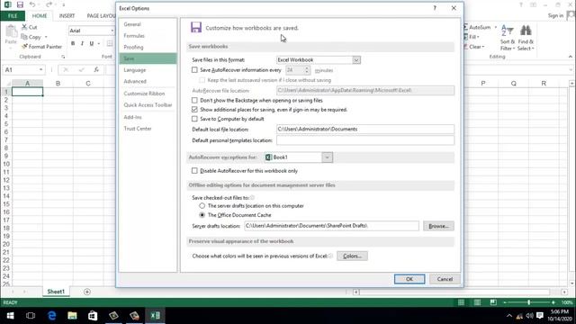Image resolution: width=576 pixels, height=324 pixels.
Task: Launch Edge browser from taskbar
Action: [52, 316]
